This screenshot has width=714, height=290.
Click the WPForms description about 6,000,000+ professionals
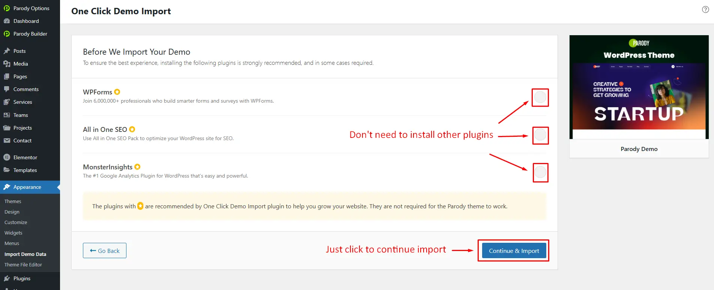pyautogui.click(x=178, y=101)
